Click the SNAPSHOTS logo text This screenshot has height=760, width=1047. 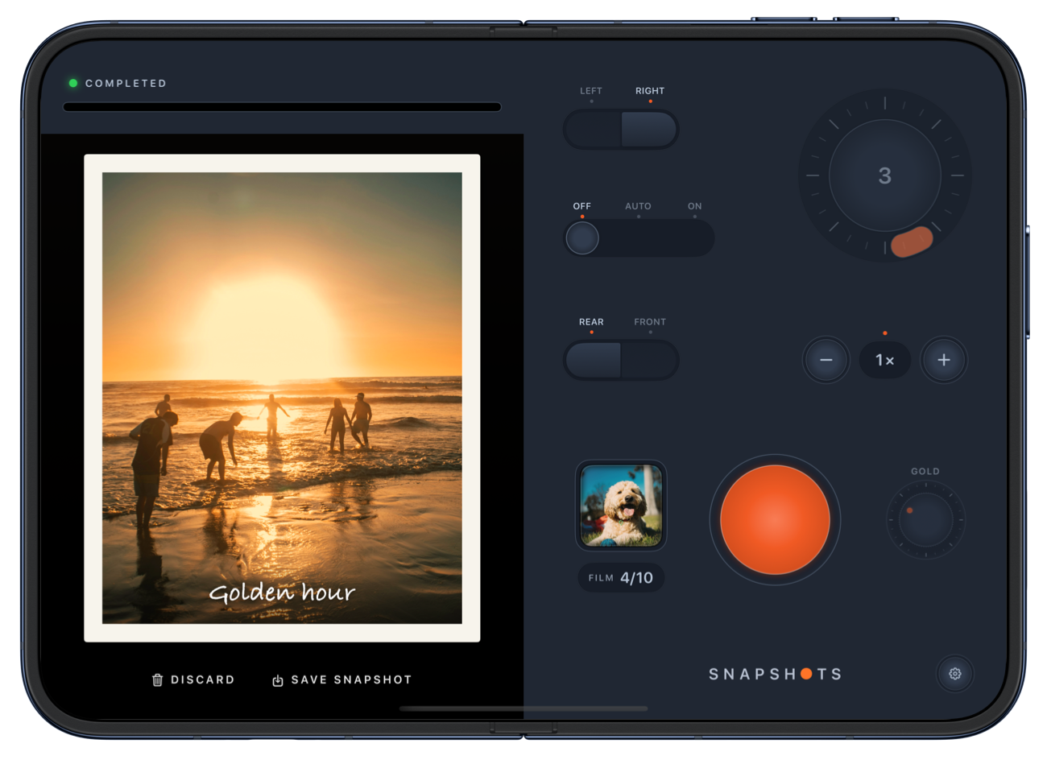click(775, 674)
